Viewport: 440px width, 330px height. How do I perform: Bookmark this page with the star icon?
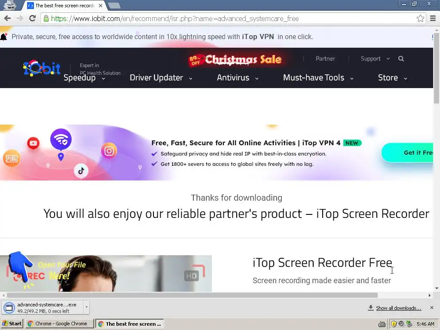point(420,18)
